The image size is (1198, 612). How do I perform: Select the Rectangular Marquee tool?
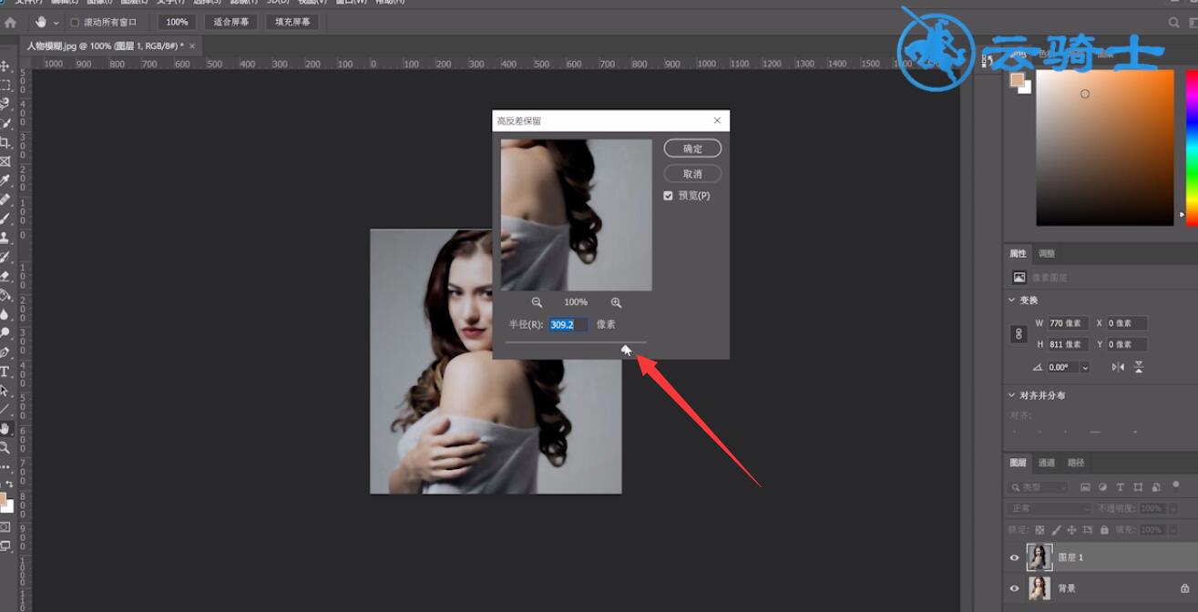(5, 85)
